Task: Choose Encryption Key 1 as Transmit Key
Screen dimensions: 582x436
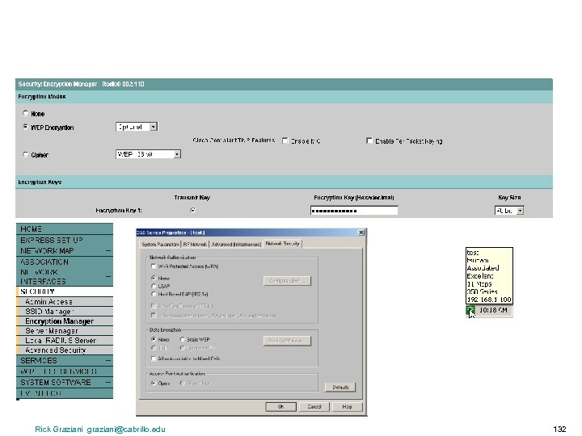Action: 192,210
